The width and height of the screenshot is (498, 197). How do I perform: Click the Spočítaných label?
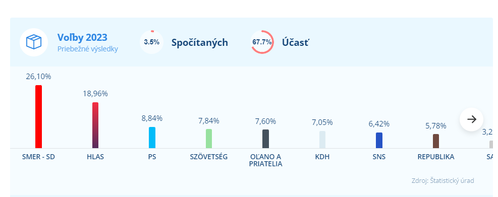[200, 42]
